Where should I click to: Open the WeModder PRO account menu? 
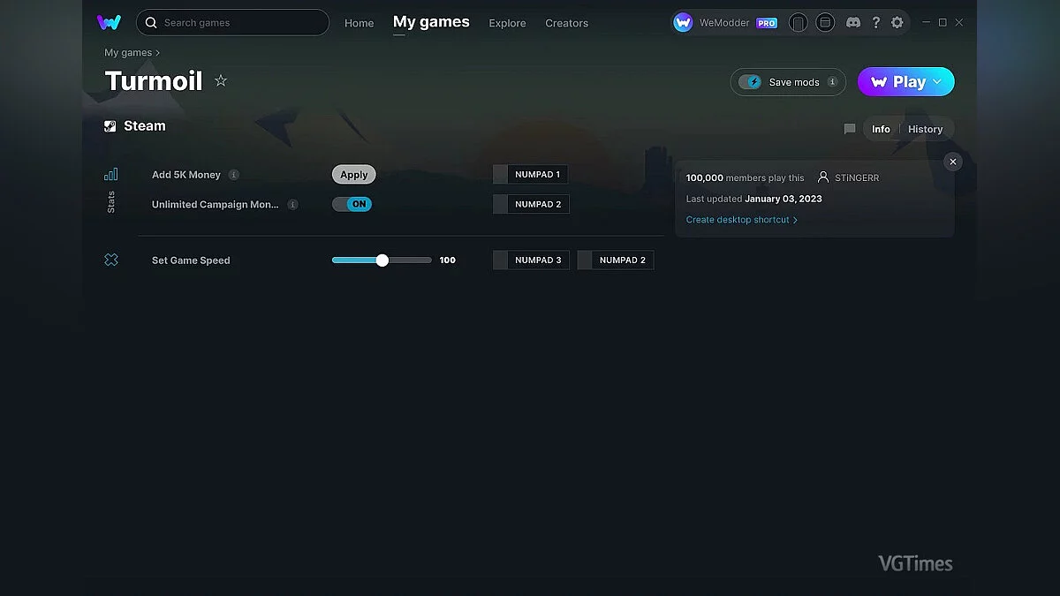click(x=725, y=23)
